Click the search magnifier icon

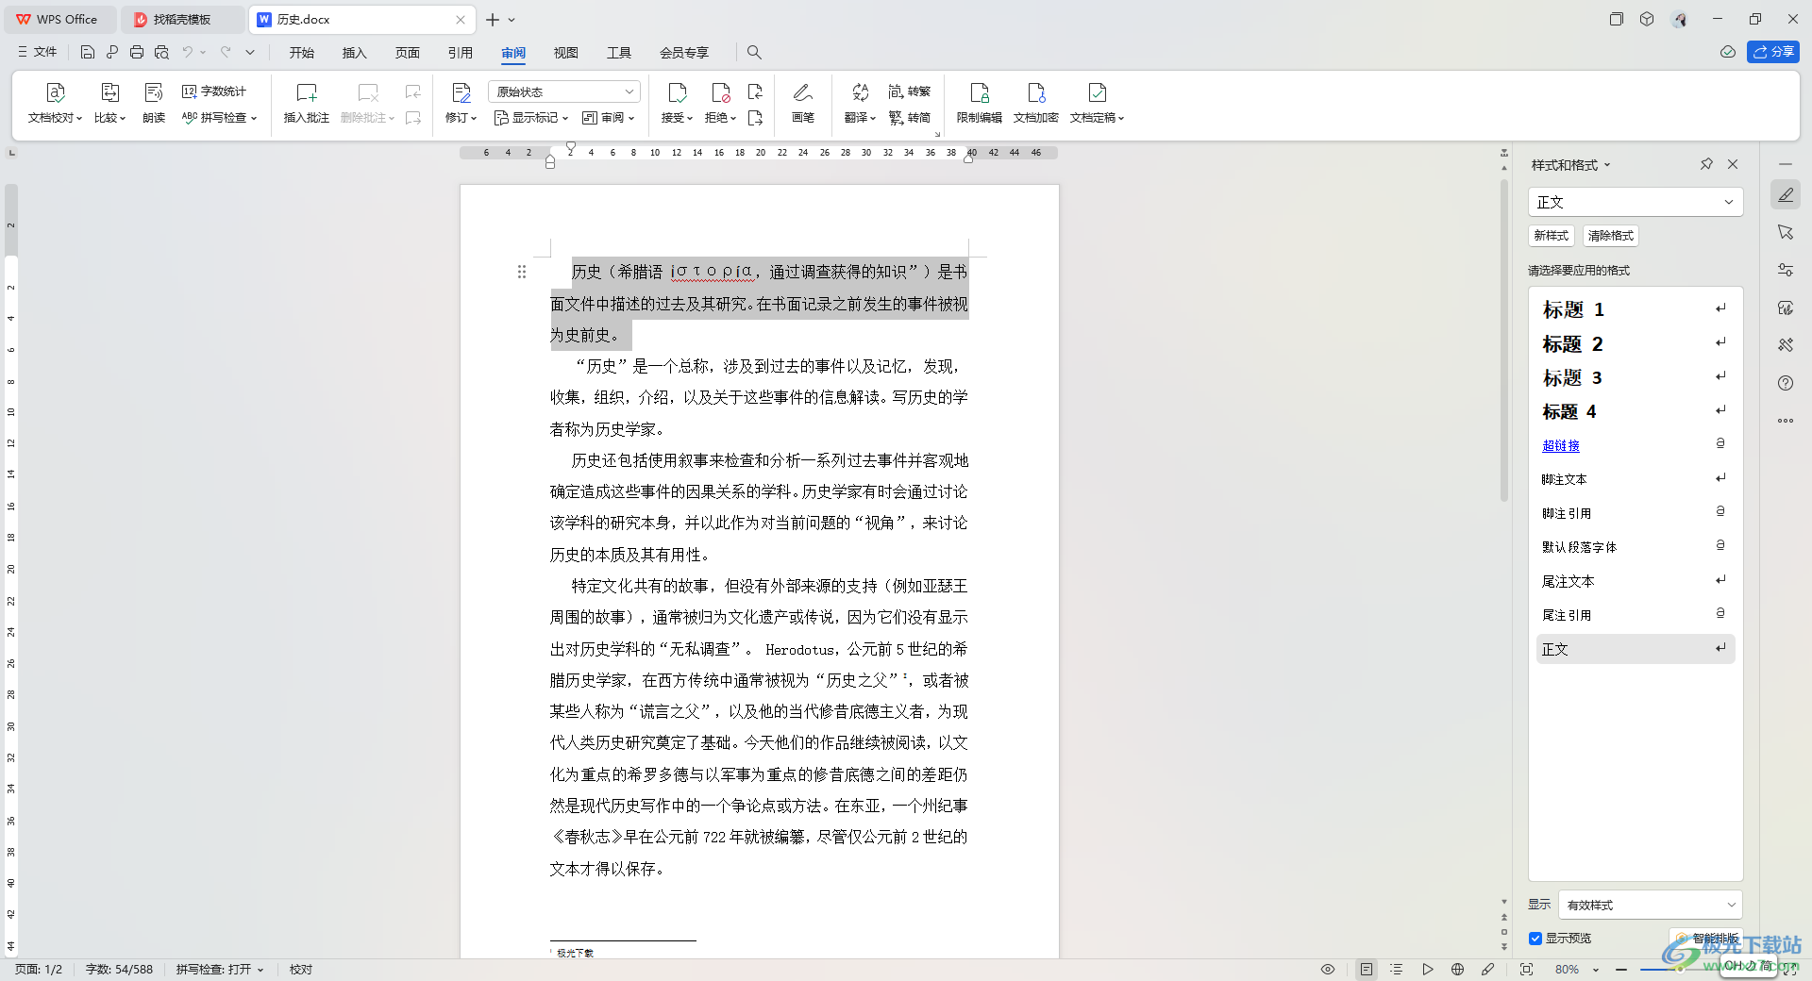coord(754,52)
